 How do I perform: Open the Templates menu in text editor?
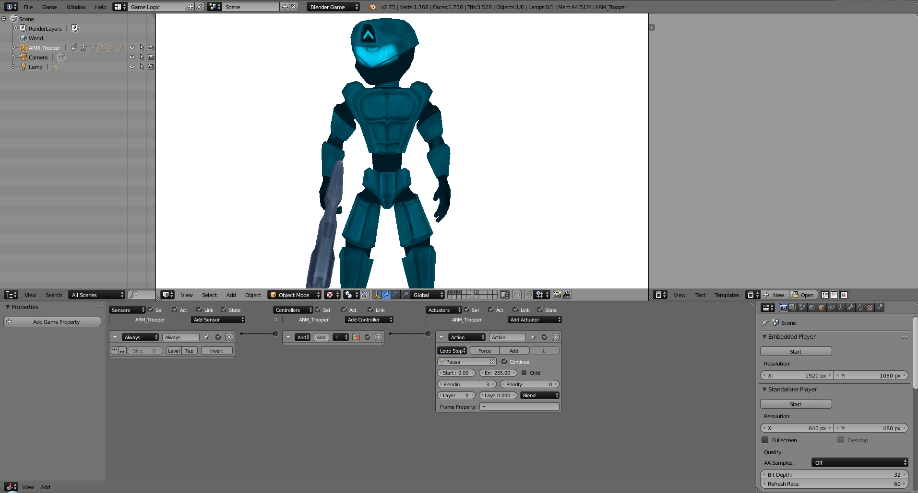727,295
